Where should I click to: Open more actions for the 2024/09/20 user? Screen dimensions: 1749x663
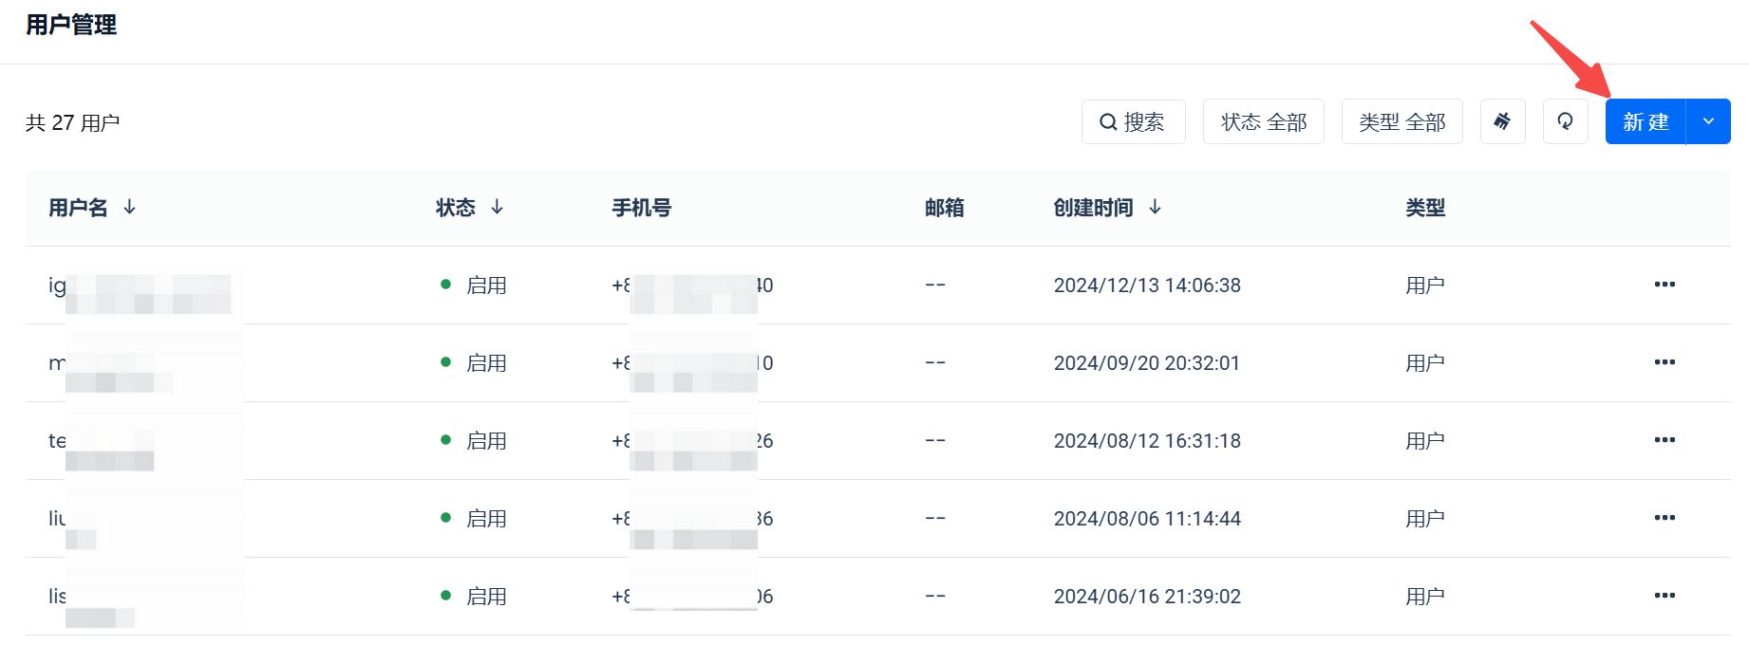pos(1664,362)
